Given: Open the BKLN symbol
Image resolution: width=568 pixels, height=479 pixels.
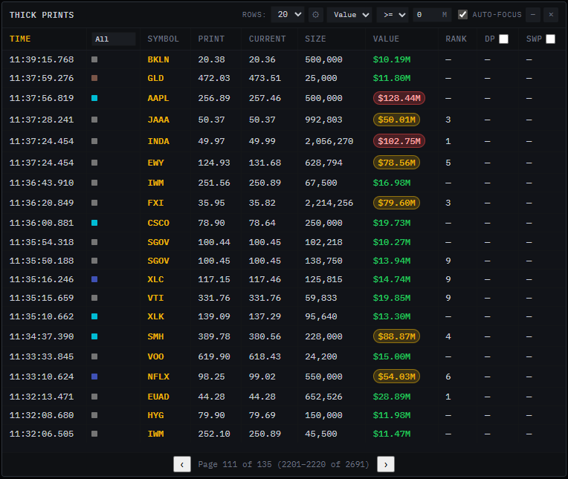Looking at the screenshot, I should pyautogui.click(x=158, y=59).
